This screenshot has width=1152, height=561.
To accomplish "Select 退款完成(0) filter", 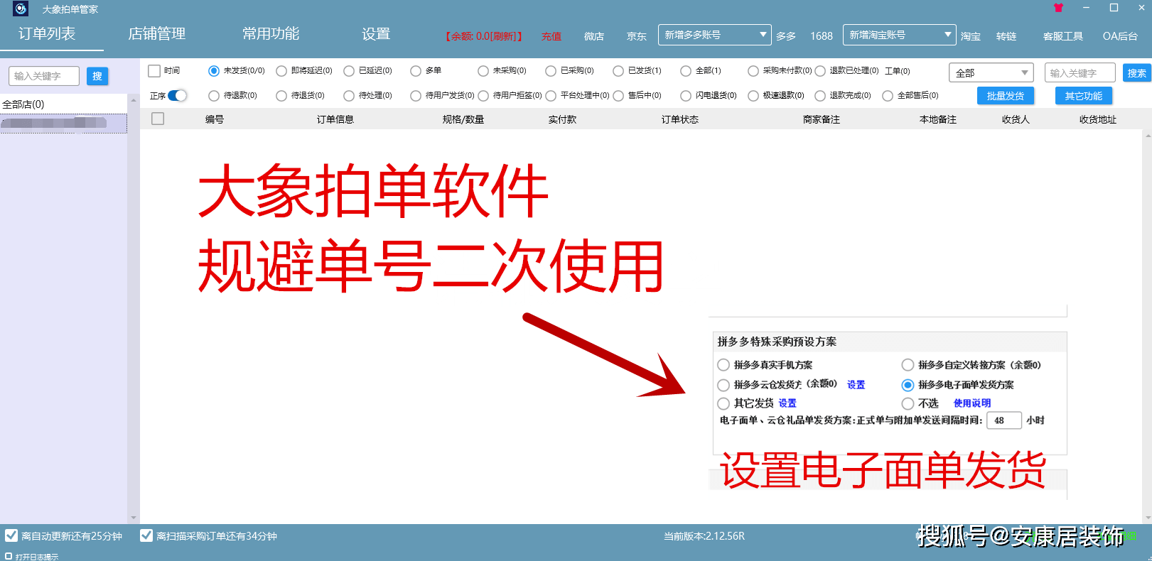I will pos(820,96).
